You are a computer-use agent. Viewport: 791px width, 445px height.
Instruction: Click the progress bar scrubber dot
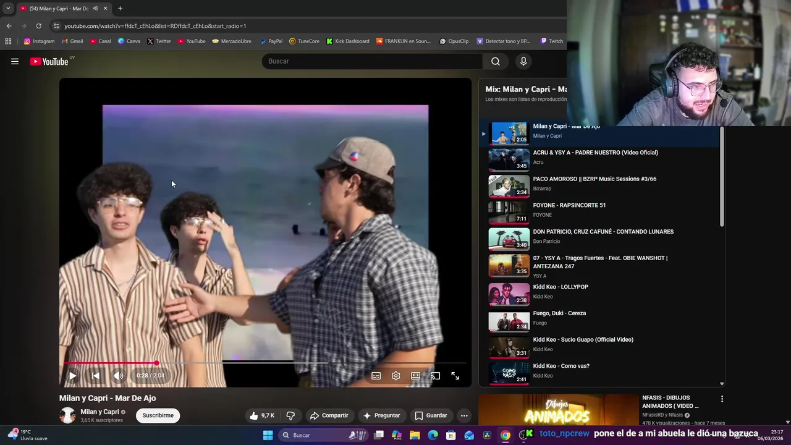click(156, 363)
